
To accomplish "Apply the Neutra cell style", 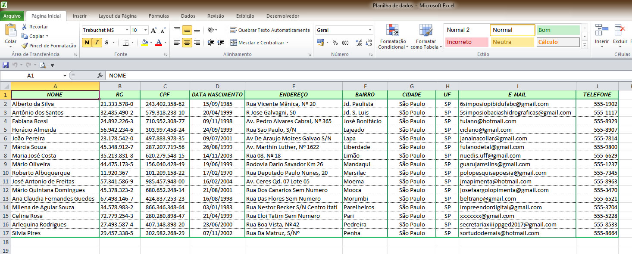I will 512,42.
